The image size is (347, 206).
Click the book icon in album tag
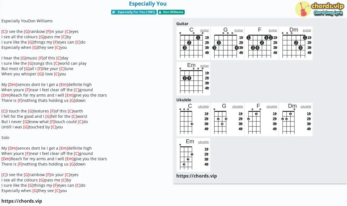pos(114,12)
